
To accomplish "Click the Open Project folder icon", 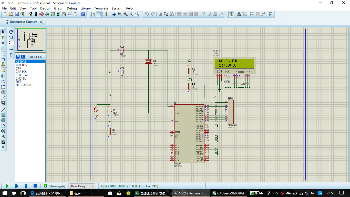I will click(11, 14).
